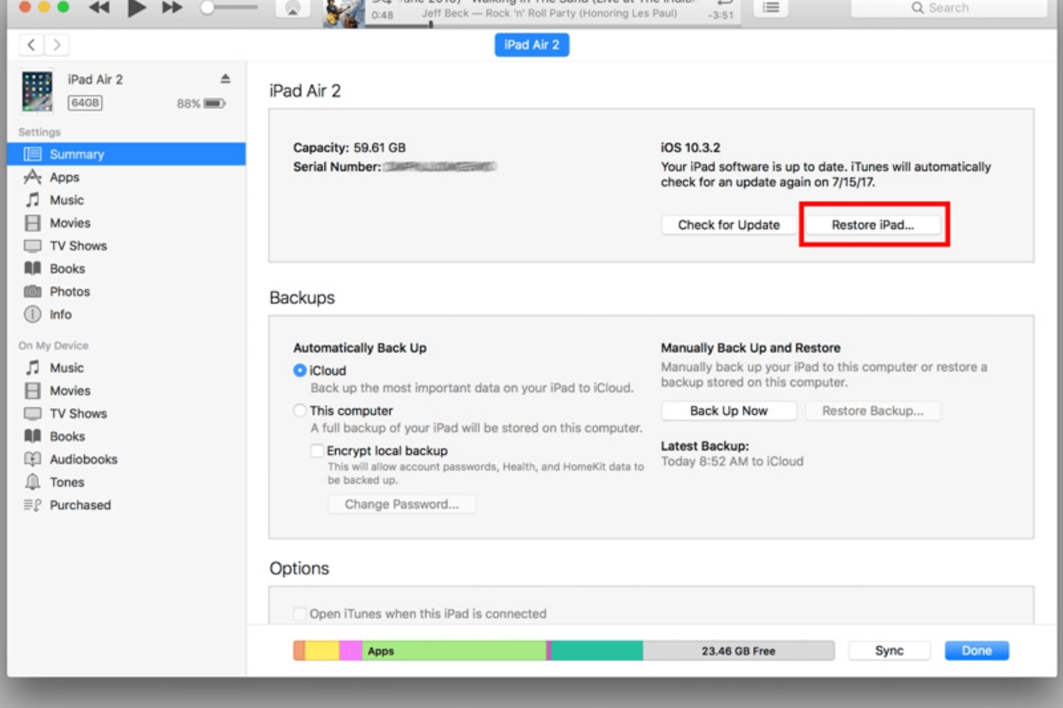Viewport: 1063px width, 708px height.
Task: Open the Photos sync settings
Action: click(x=70, y=291)
